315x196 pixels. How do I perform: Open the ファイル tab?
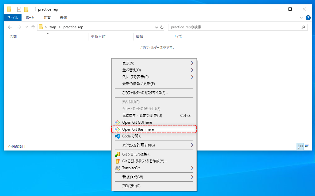[13, 18]
